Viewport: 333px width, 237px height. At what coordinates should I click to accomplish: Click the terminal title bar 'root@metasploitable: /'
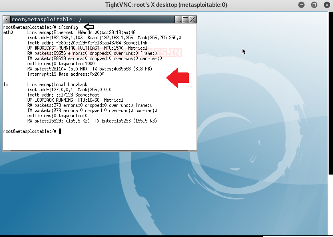(x=47, y=20)
